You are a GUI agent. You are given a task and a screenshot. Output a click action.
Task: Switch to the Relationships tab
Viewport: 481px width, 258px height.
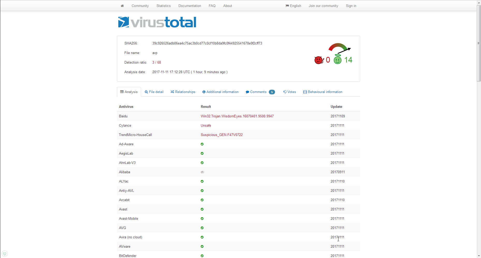coord(183,92)
